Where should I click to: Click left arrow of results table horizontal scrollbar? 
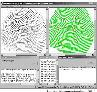[60, 84]
